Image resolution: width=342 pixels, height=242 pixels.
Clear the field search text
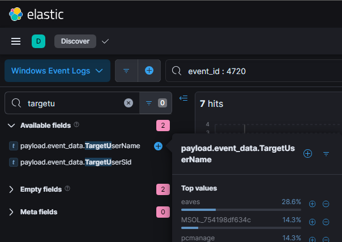coord(129,103)
